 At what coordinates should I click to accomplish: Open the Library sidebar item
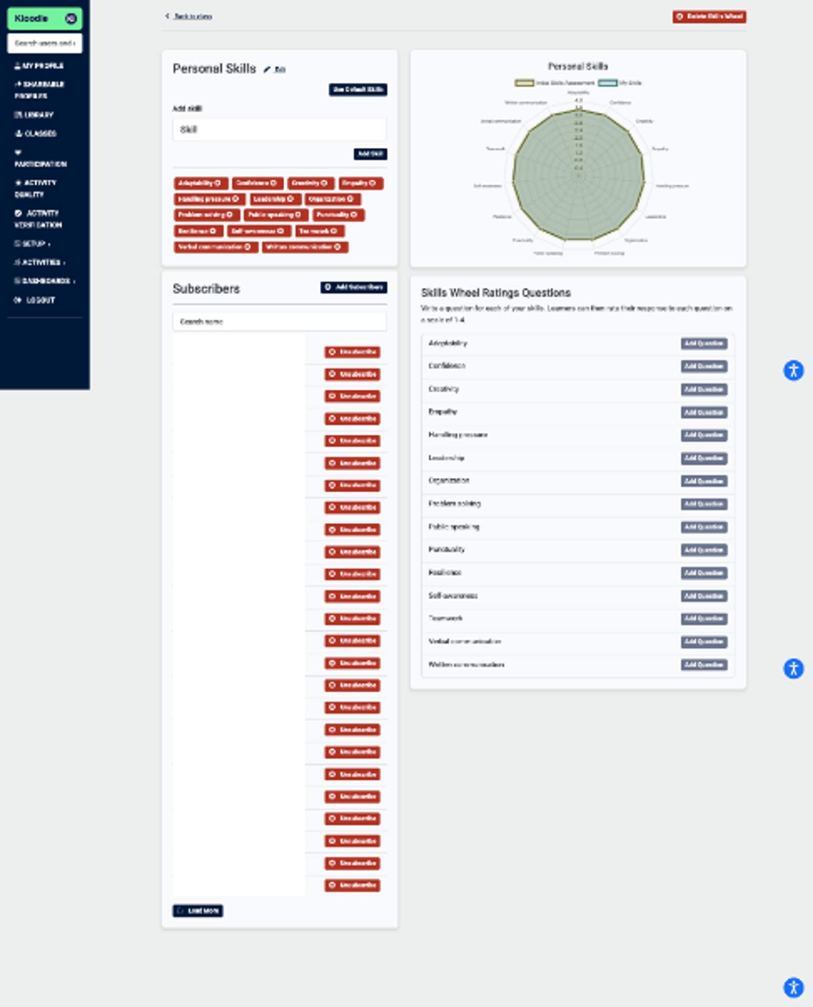click(34, 115)
